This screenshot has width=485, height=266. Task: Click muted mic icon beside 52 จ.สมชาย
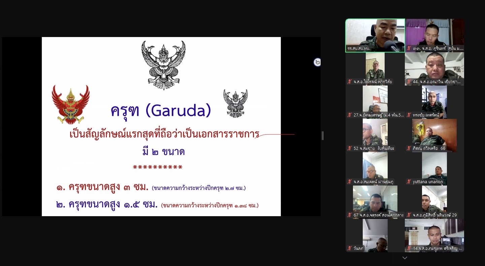pos(350,148)
